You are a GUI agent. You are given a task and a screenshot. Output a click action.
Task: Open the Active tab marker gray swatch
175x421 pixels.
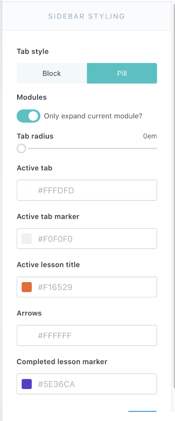click(27, 239)
